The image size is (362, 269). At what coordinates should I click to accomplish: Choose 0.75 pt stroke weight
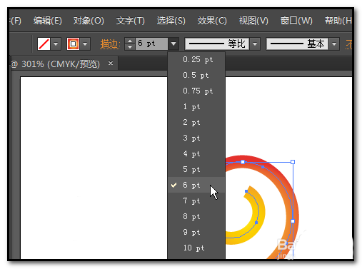[196, 91]
